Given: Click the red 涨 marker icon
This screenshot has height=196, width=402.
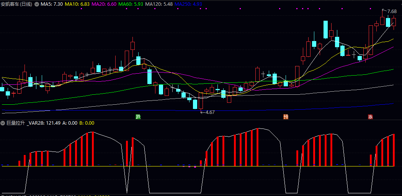Looking at the screenshot, I should coord(370,117).
